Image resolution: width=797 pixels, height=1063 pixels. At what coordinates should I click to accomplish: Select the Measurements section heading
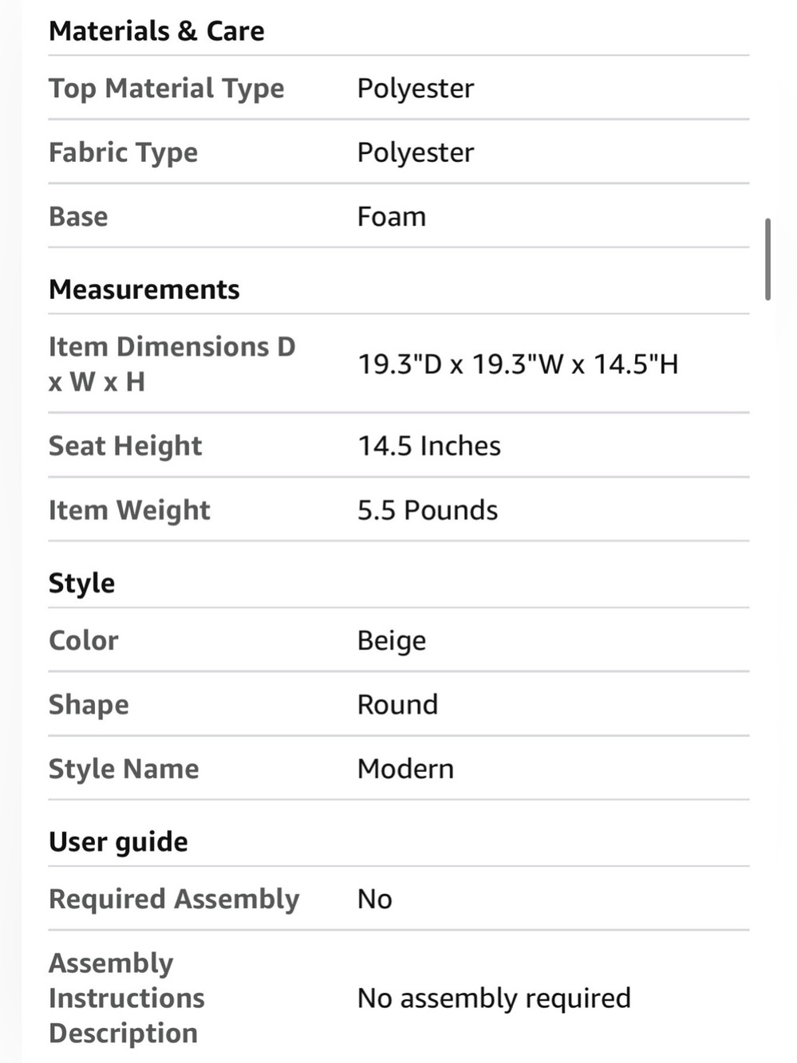[x=144, y=289]
